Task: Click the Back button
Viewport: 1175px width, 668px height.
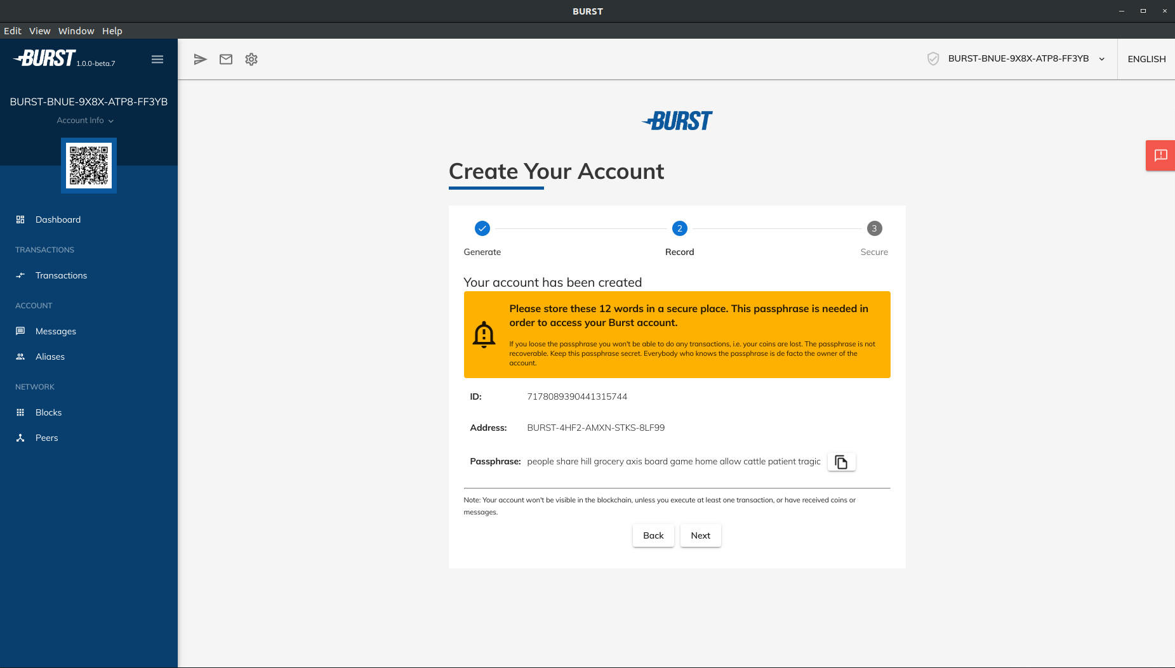Action: 653,535
